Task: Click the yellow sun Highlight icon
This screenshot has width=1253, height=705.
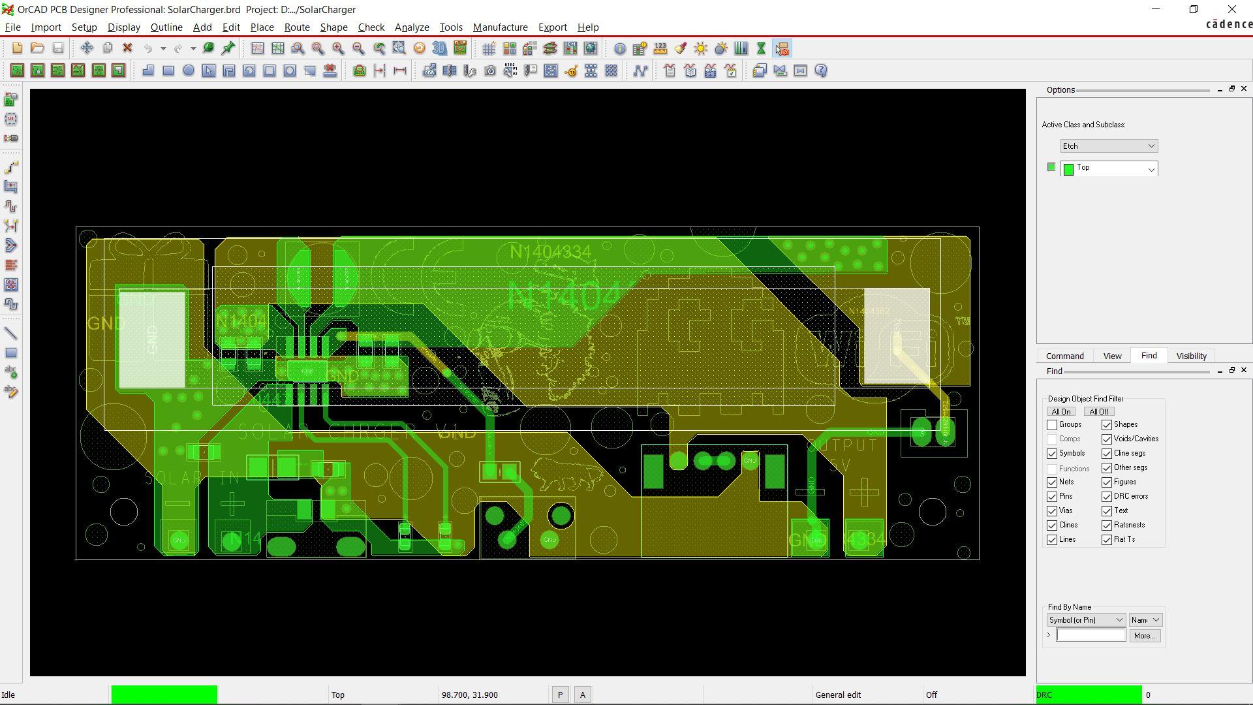Action: click(x=700, y=48)
